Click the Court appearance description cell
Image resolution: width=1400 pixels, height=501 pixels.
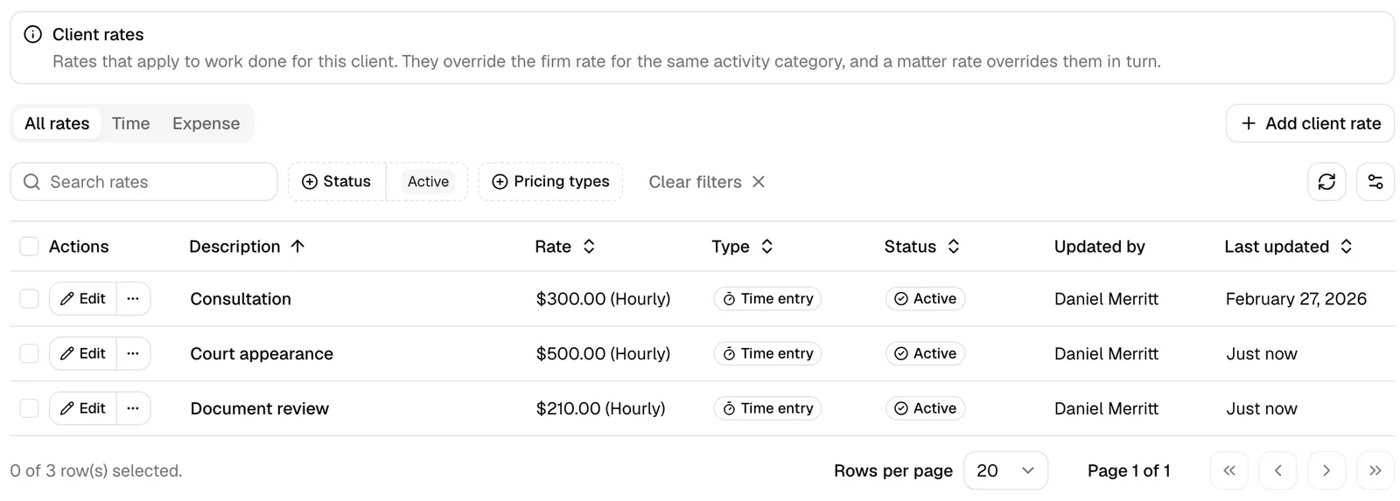262,354
